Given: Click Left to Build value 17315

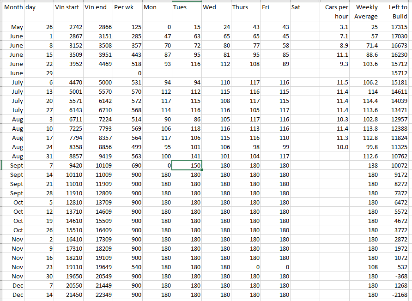Looking at the screenshot, I should click(x=395, y=27).
